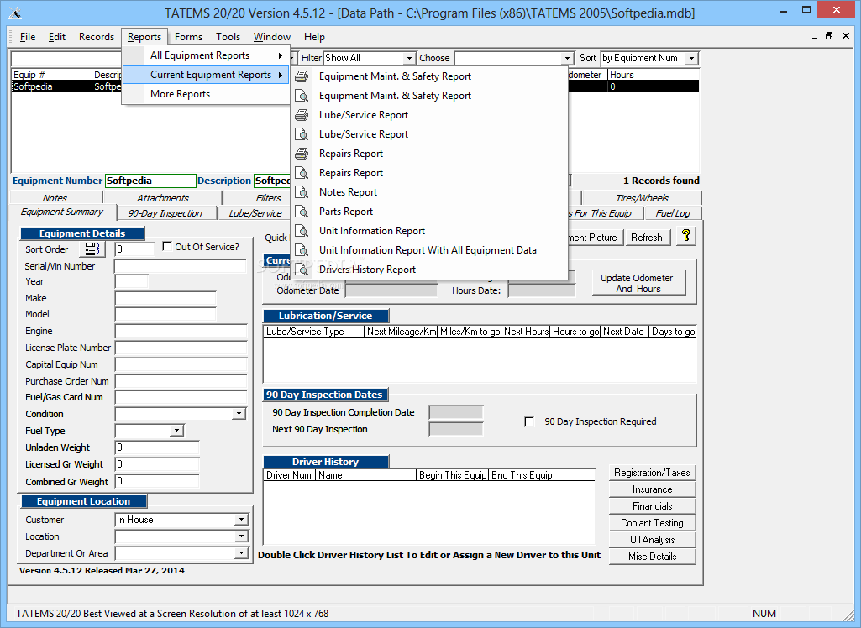Click the License Plate Number field
The image size is (861, 628).
181,348
